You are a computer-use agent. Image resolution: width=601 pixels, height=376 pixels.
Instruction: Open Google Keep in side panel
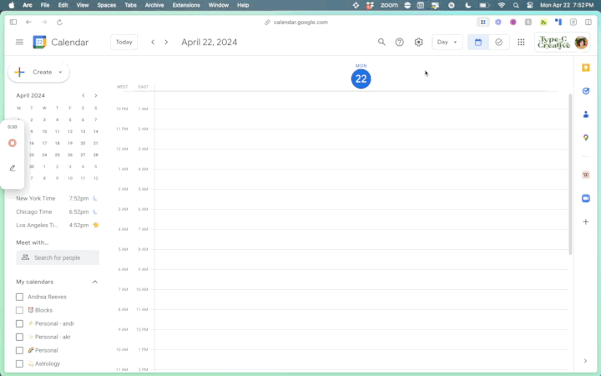click(586, 68)
